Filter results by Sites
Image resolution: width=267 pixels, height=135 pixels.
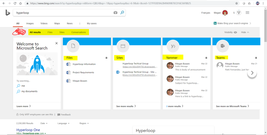coord(62,32)
